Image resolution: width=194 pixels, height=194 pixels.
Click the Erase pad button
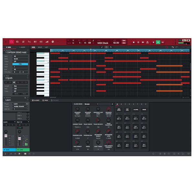[x=144, y=110]
